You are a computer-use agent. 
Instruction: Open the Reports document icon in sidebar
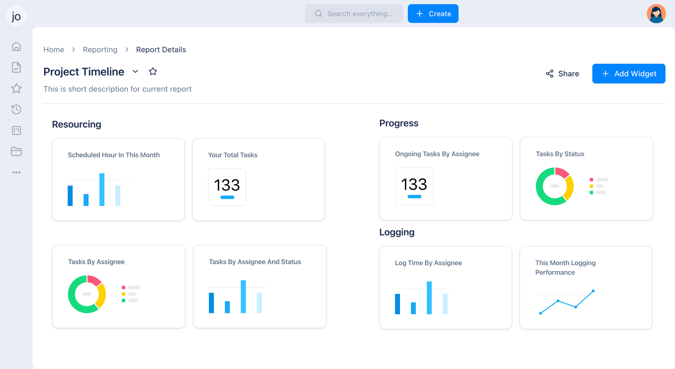[16, 67]
